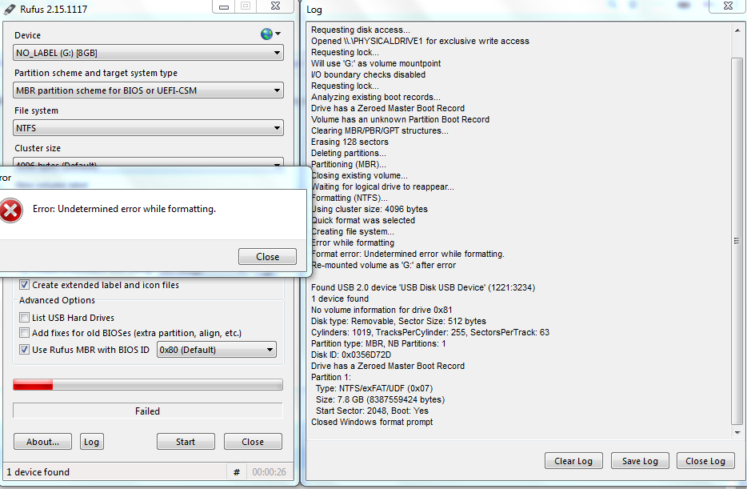Click the hash checksum # button

(236, 472)
